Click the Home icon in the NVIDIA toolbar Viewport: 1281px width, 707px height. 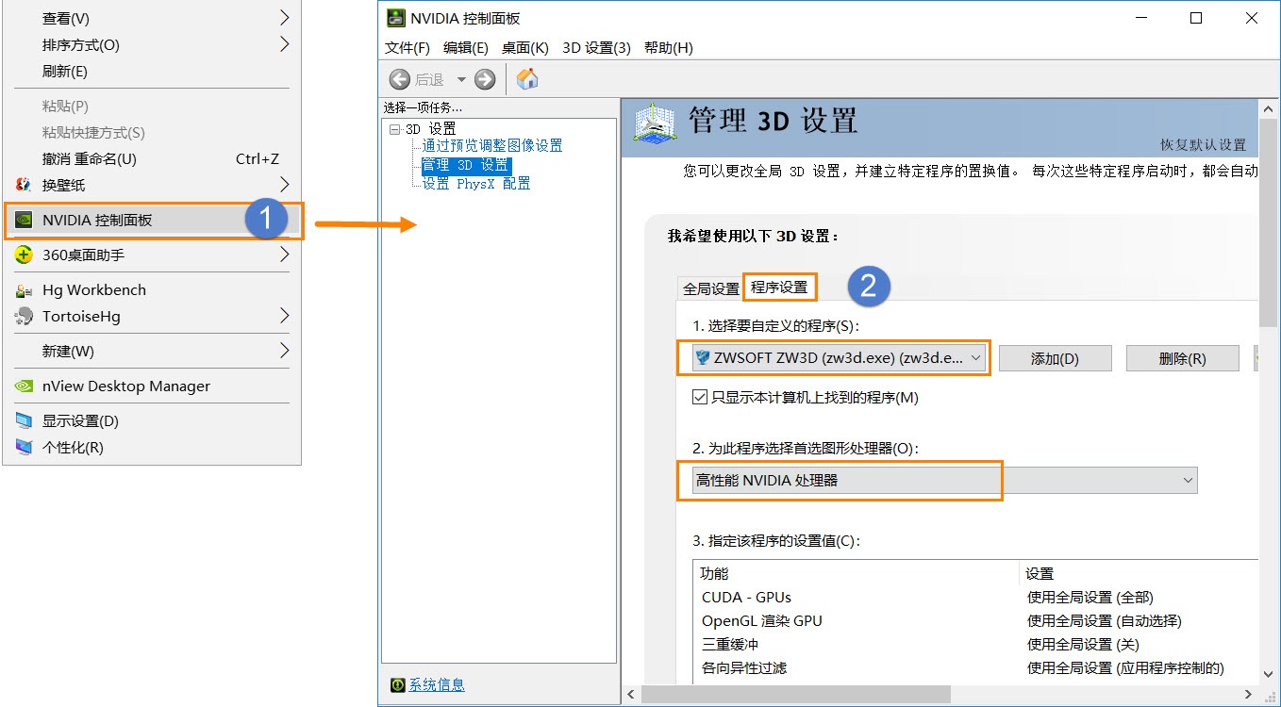[x=527, y=78]
